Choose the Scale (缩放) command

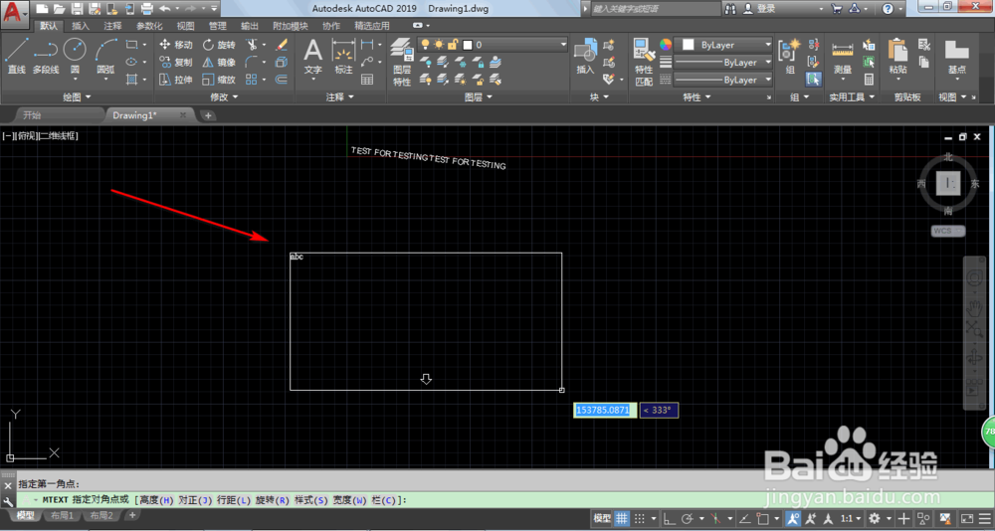pos(219,80)
